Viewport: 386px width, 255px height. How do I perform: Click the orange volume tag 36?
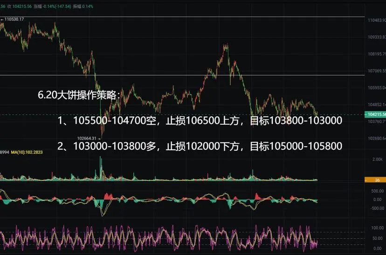tap(375, 180)
